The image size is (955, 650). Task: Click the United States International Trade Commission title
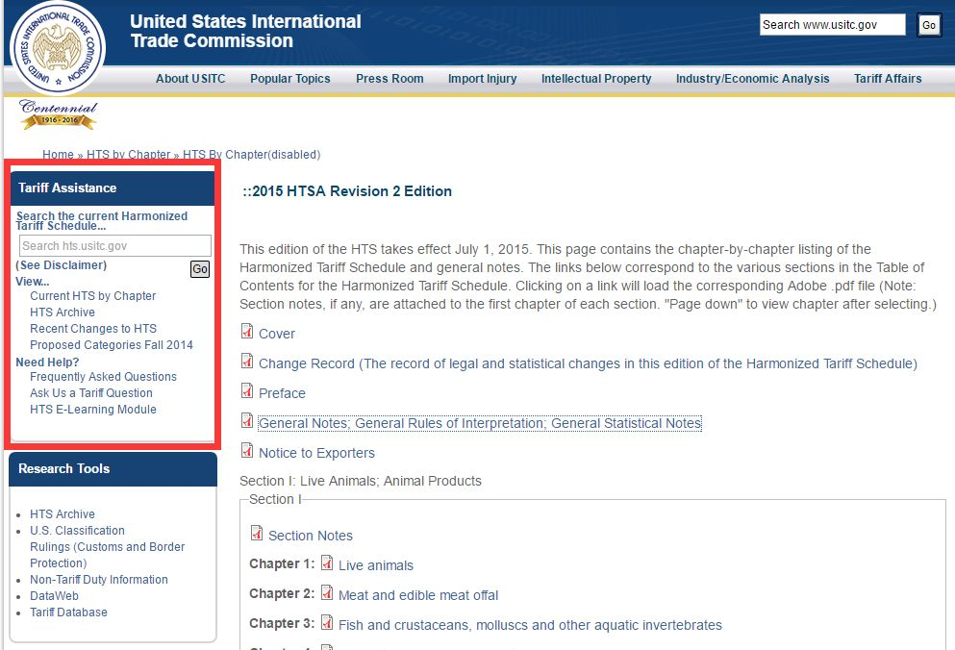(245, 31)
